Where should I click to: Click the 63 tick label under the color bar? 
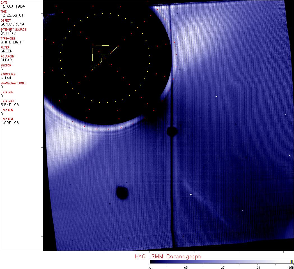click(x=186, y=267)
